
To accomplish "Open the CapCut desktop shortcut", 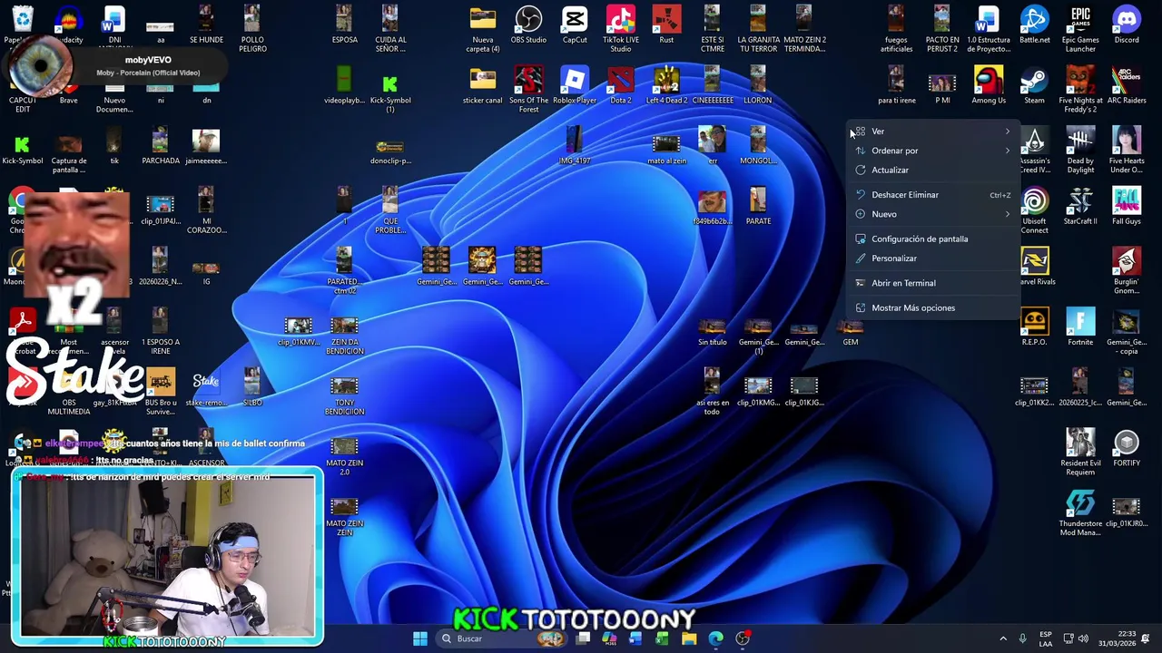I will (575, 25).
